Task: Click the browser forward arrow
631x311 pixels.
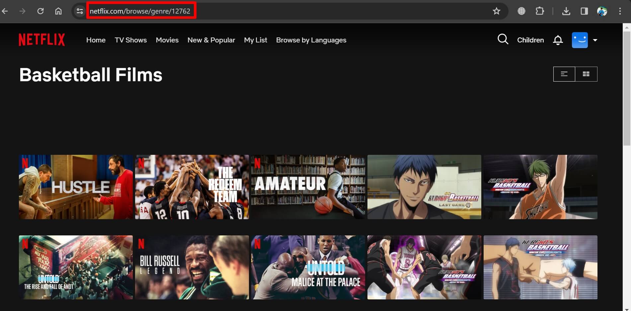Action: [x=22, y=11]
